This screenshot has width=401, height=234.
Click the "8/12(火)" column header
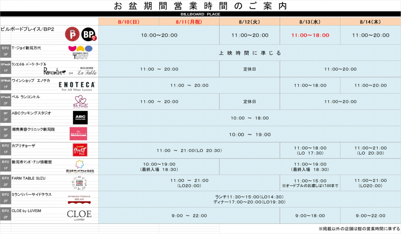(x=249, y=22)
